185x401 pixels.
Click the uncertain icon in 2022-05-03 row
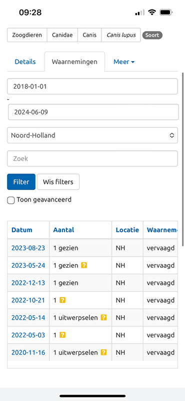pyautogui.click(x=62, y=335)
